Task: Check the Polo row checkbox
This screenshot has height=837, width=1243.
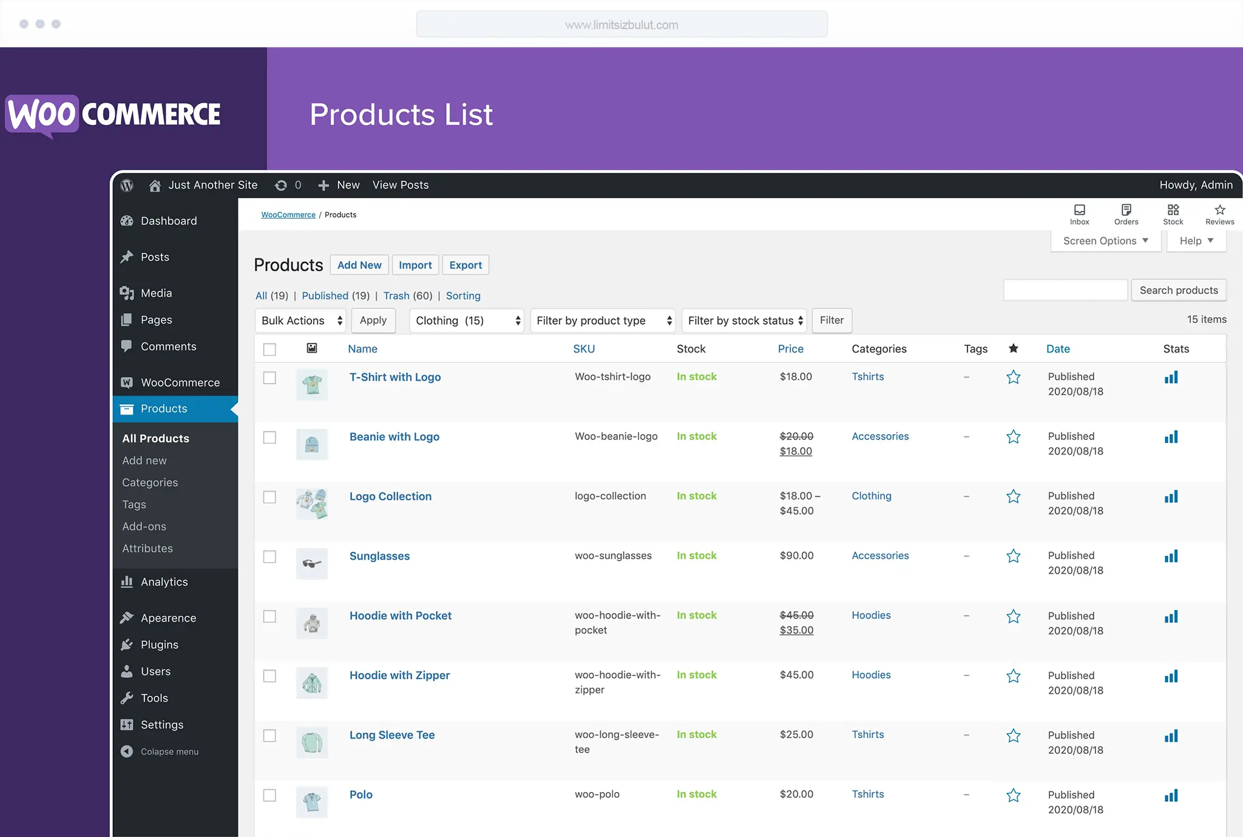Action: pos(269,795)
